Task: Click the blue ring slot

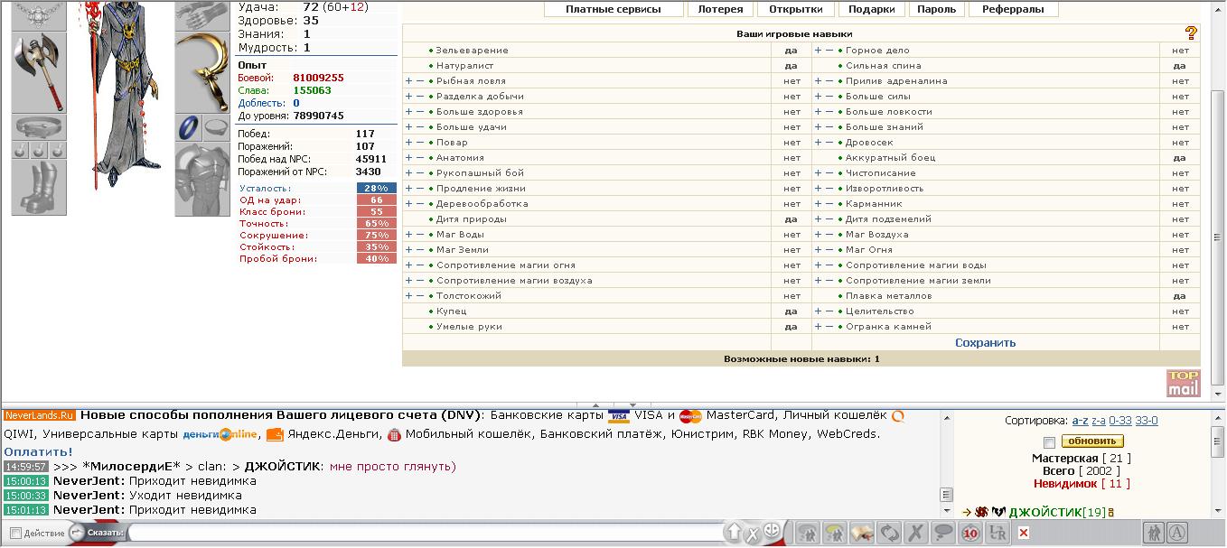Action: tap(189, 126)
